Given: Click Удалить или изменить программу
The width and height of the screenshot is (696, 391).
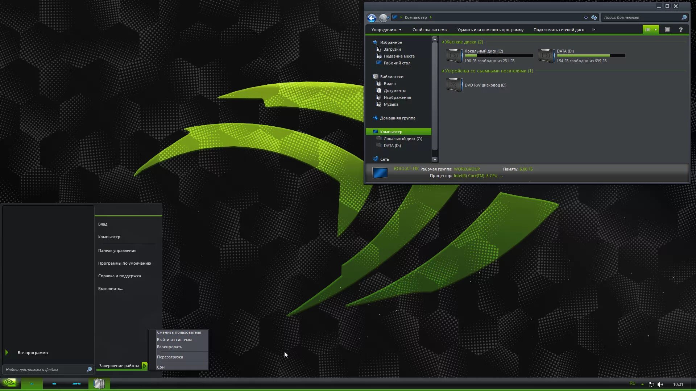Looking at the screenshot, I should (x=490, y=30).
